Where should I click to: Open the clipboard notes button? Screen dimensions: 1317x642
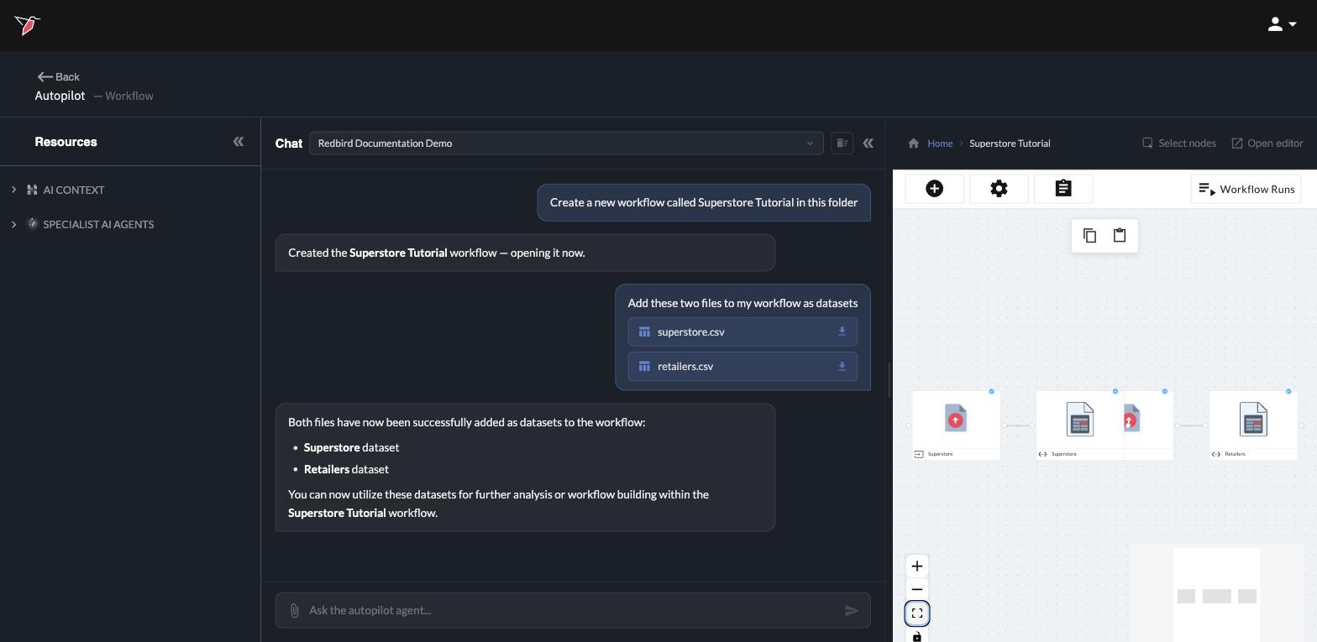point(1063,189)
